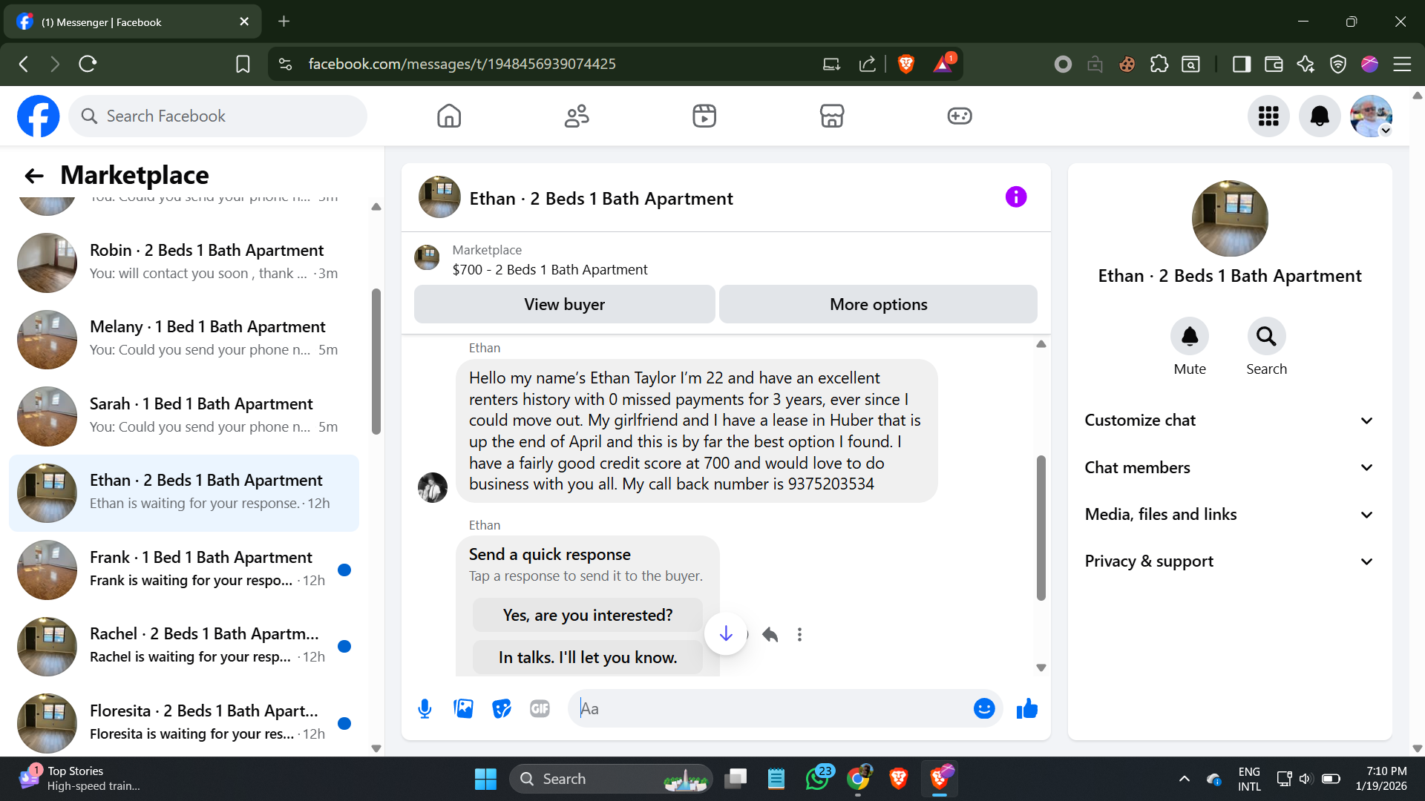Open the sticker picker icon
1425x801 pixels.
[x=502, y=709]
